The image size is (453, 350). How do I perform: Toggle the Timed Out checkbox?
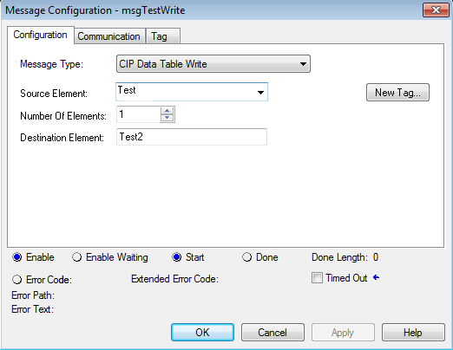(317, 278)
